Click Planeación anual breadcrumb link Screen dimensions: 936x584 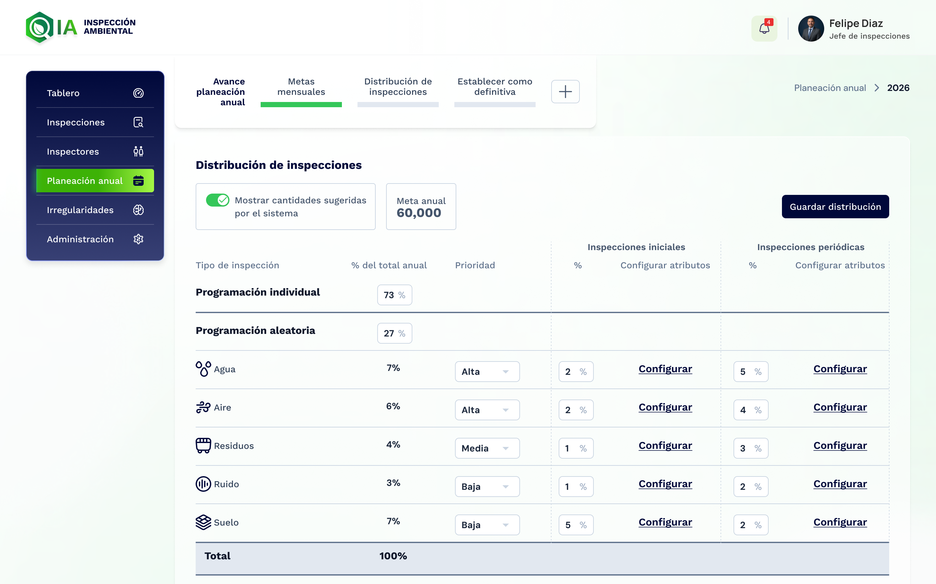point(830,88)
